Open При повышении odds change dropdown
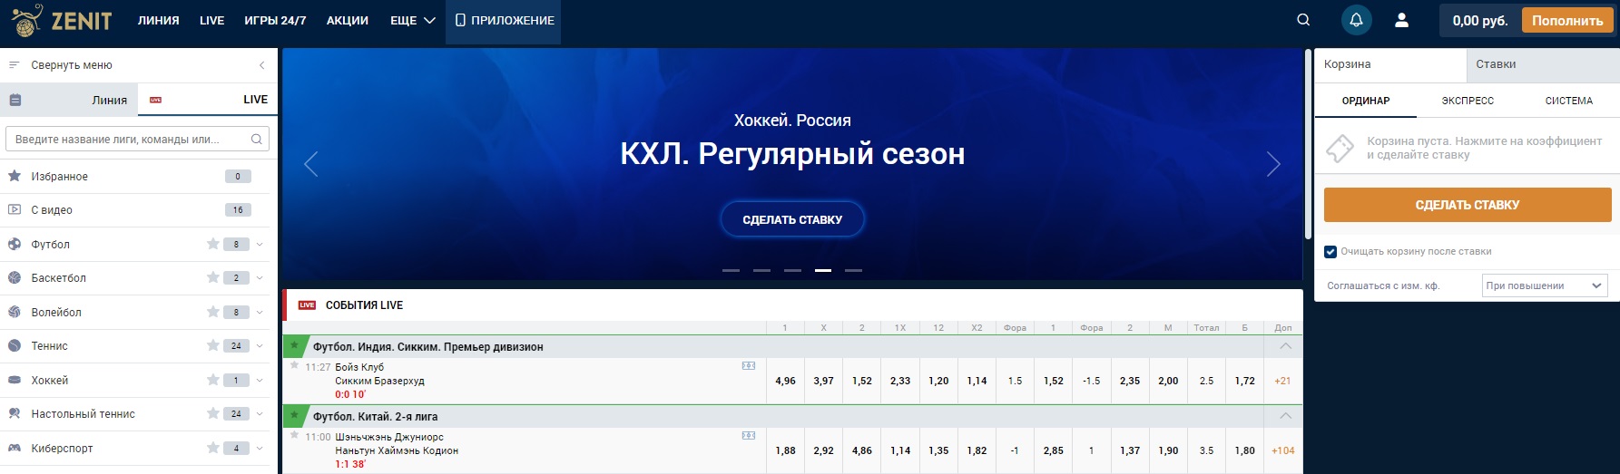The width and height of the screenshot is (1620, 474). pyautogui.click(x=1545, y=285)
